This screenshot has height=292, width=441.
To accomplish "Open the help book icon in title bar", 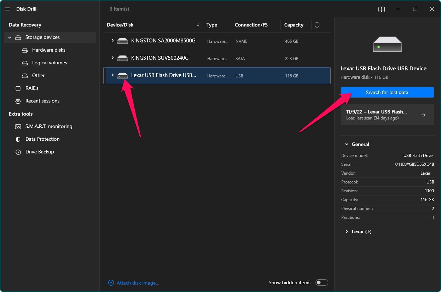I will tap(382, 9).
